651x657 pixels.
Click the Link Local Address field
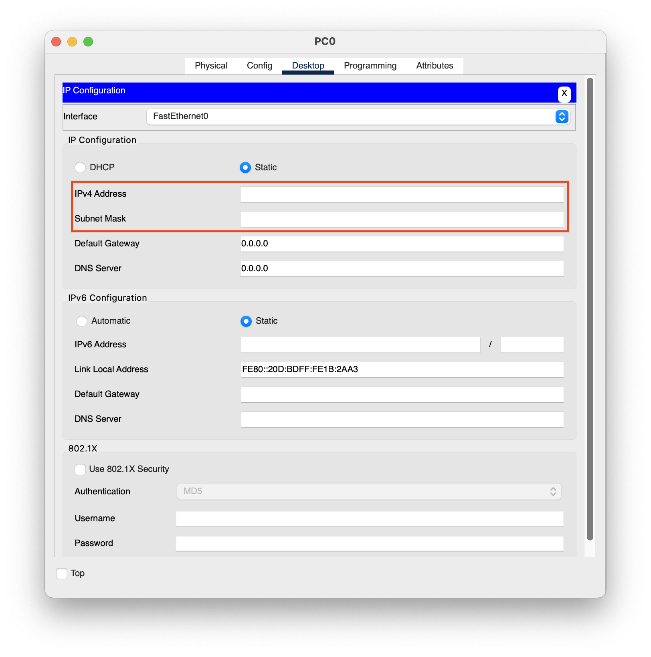(402, 370)
